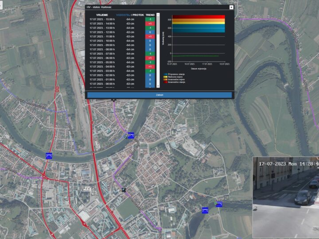Close the HV status Karlovac dialog
Viewport: 319px width, 239px height.
click(231, 7)
